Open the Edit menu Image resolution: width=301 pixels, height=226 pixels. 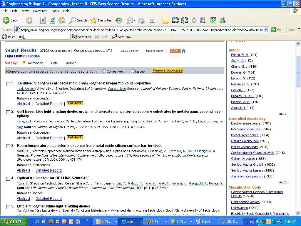(x=15, y=11)
